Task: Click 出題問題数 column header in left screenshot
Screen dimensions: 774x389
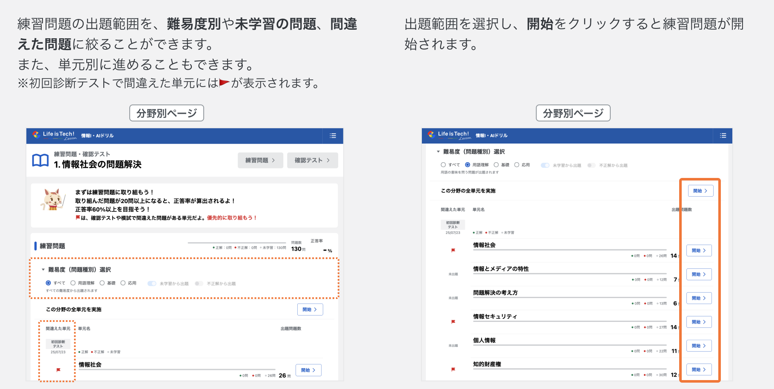Action: (291, 329)
